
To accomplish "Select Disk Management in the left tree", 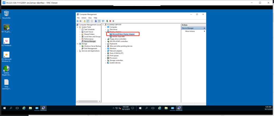I will pos(90,49).
